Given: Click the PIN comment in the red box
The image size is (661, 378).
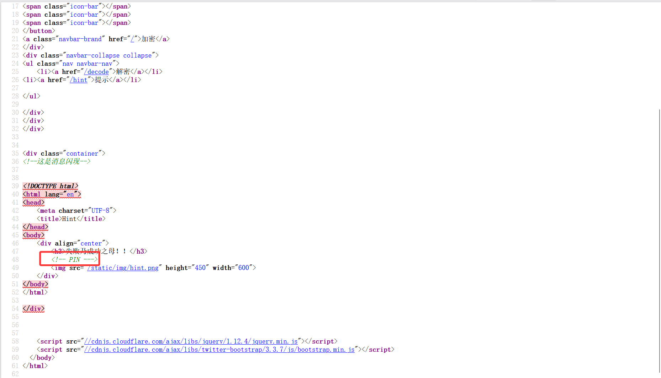Looking at the screenshot, I should [74, 260].
